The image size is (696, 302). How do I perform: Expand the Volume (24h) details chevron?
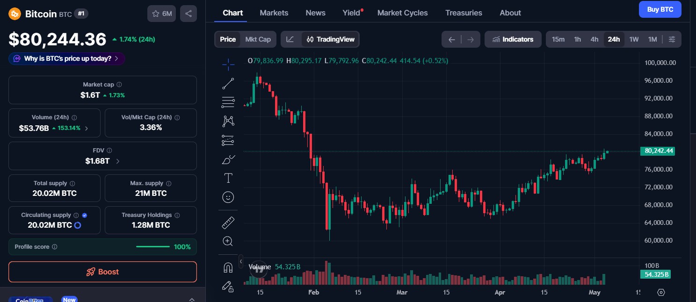pyautogui.click(x=87, y=128)
